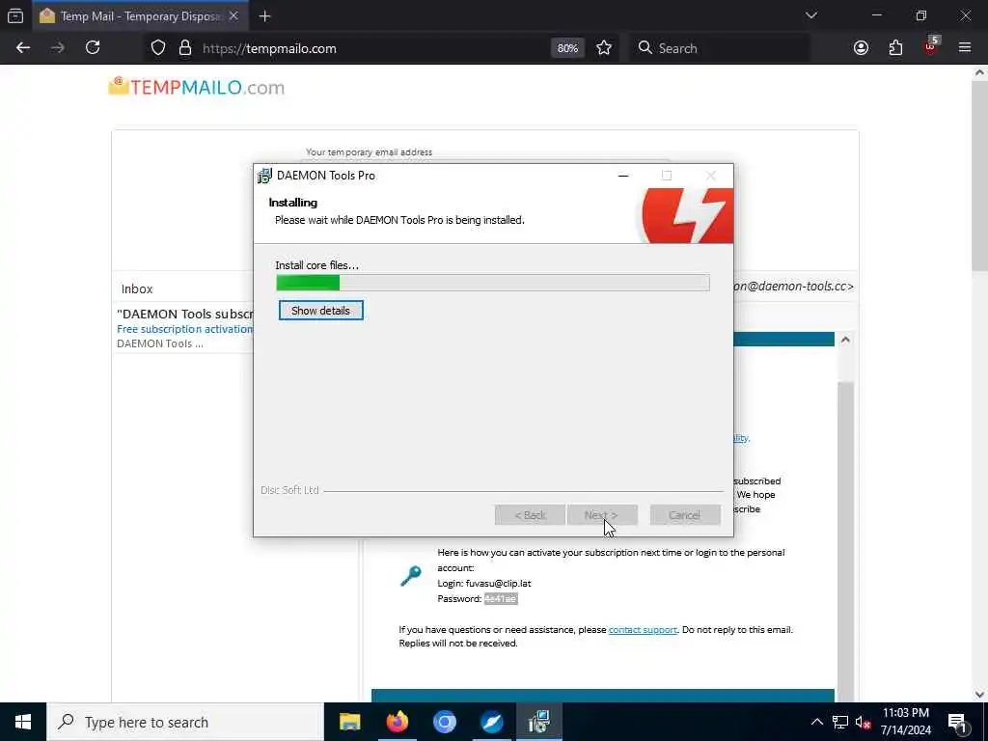
Task: Click the network tray icon
Action: (840, 722)
